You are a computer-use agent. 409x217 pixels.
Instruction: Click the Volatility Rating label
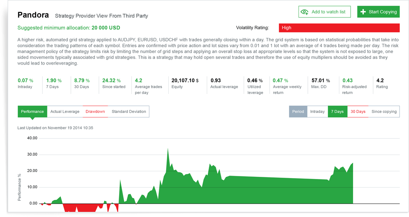tap(252, 28)
